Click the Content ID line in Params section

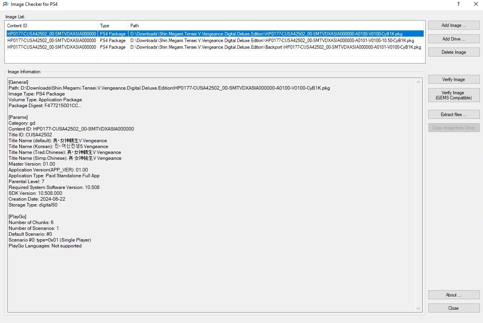(71, 129)
